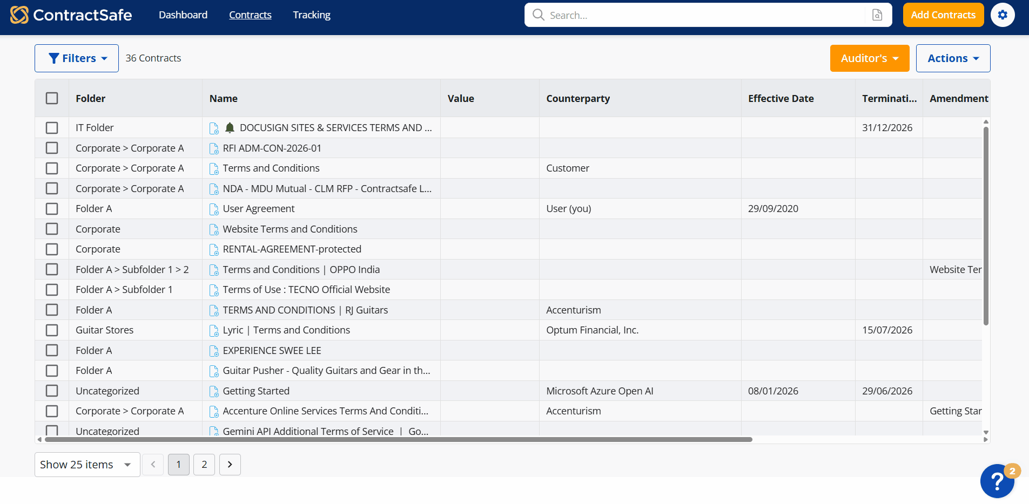The image size is (1029, 504).
Task: Open the Terms and Conditions | OPPO India contract
Action: (x=301, y=270)
